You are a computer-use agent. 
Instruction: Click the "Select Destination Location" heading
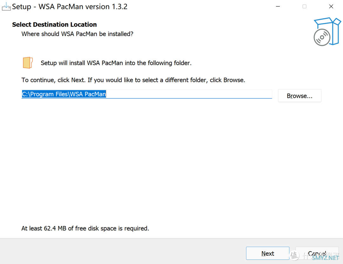tap(54, 24)
